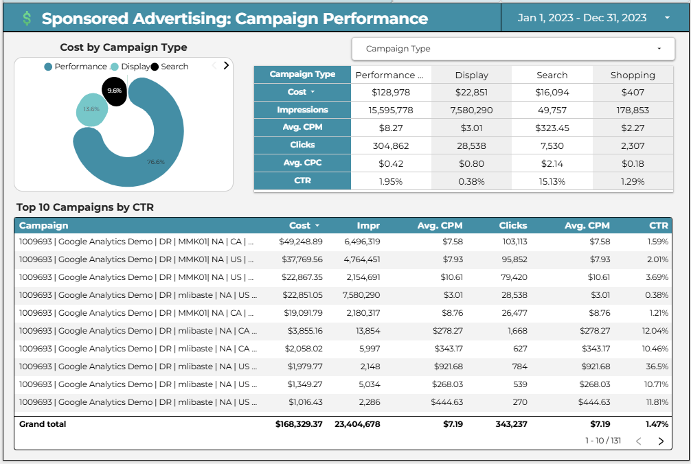Viewport: 691px width, 464px height.
Task: Select campaign row with cost $3,855.16
Action: 343,331
